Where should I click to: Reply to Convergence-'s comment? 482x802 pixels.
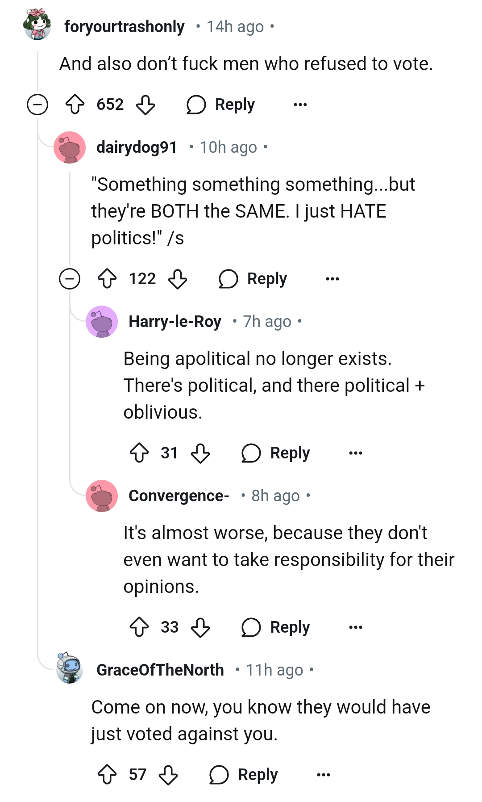(276, 627)
